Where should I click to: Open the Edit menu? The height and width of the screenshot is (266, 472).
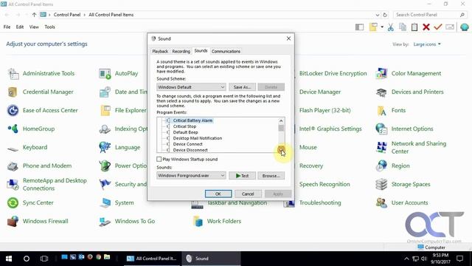20,27
